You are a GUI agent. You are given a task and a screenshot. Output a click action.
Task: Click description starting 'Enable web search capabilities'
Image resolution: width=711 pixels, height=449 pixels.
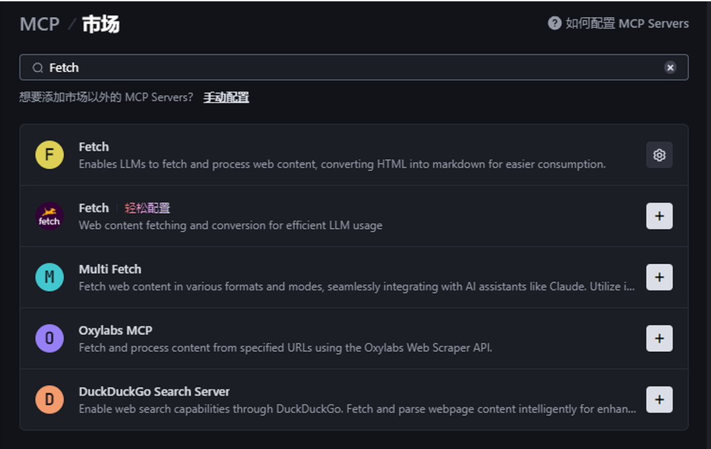click(x=357, y=409)
